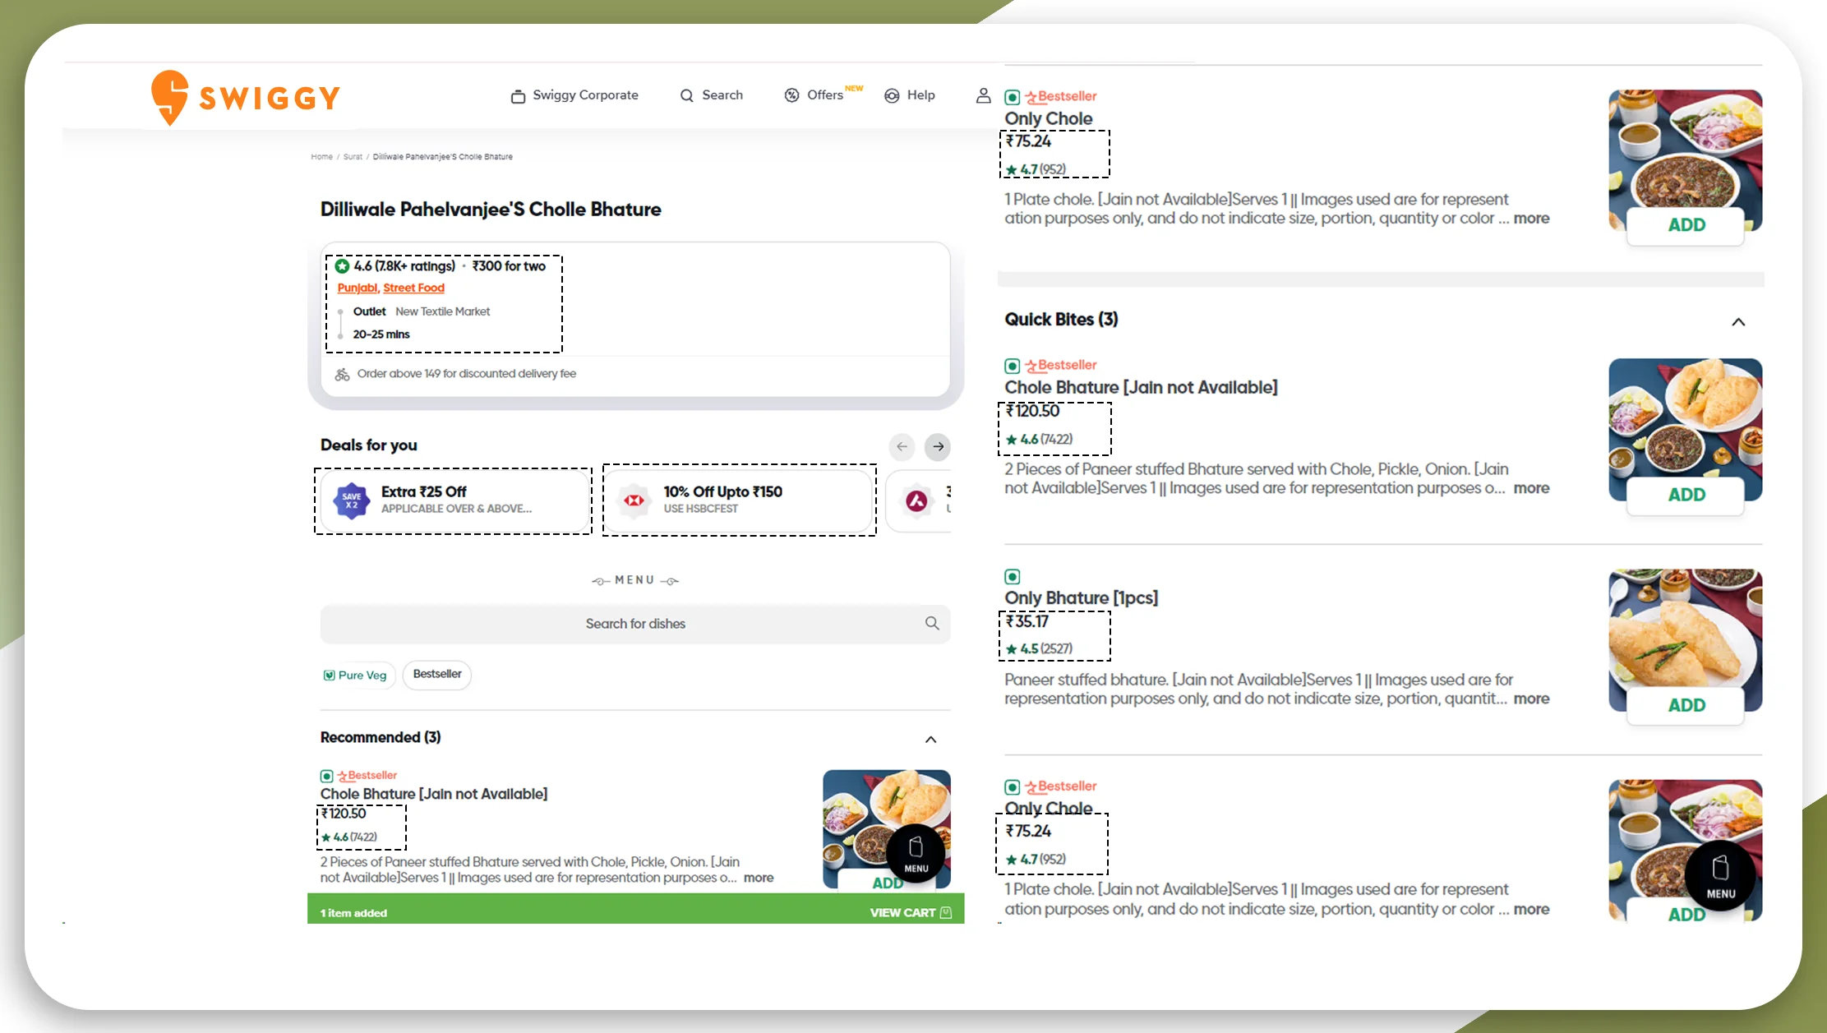Toggle green veg indicator on Chole Bhature
The height and width of the screenshot is (1033, 1827).
coord(1013,364)
